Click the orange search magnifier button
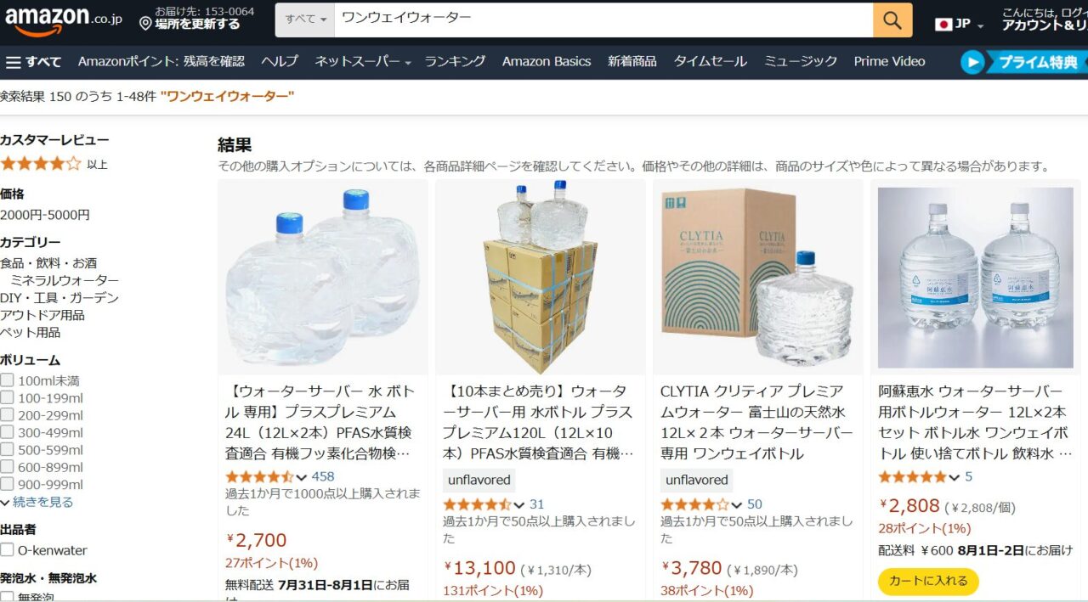 (892, 20)
